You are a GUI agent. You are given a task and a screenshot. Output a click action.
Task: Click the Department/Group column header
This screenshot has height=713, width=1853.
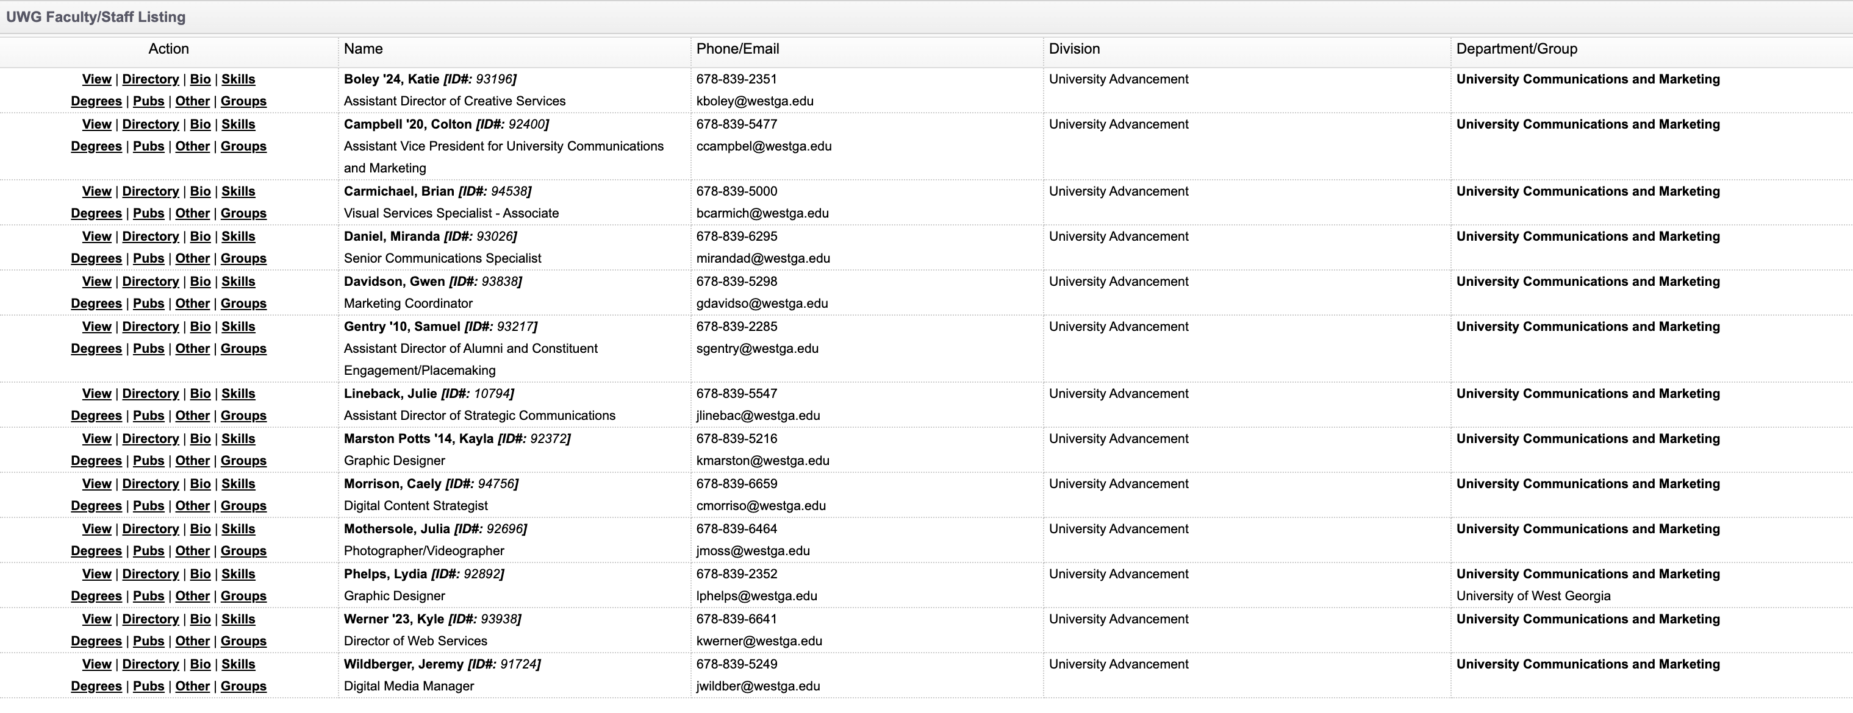[x=1516, y=49]
